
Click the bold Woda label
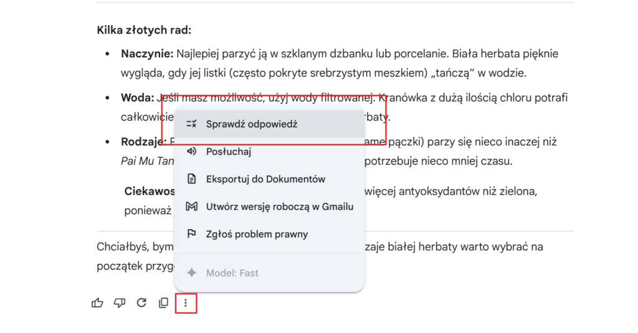click(x=135, y=98)
